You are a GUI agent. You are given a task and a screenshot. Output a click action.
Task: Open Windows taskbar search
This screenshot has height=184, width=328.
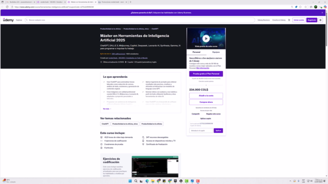pyautogui.click(x=136, y=181)
